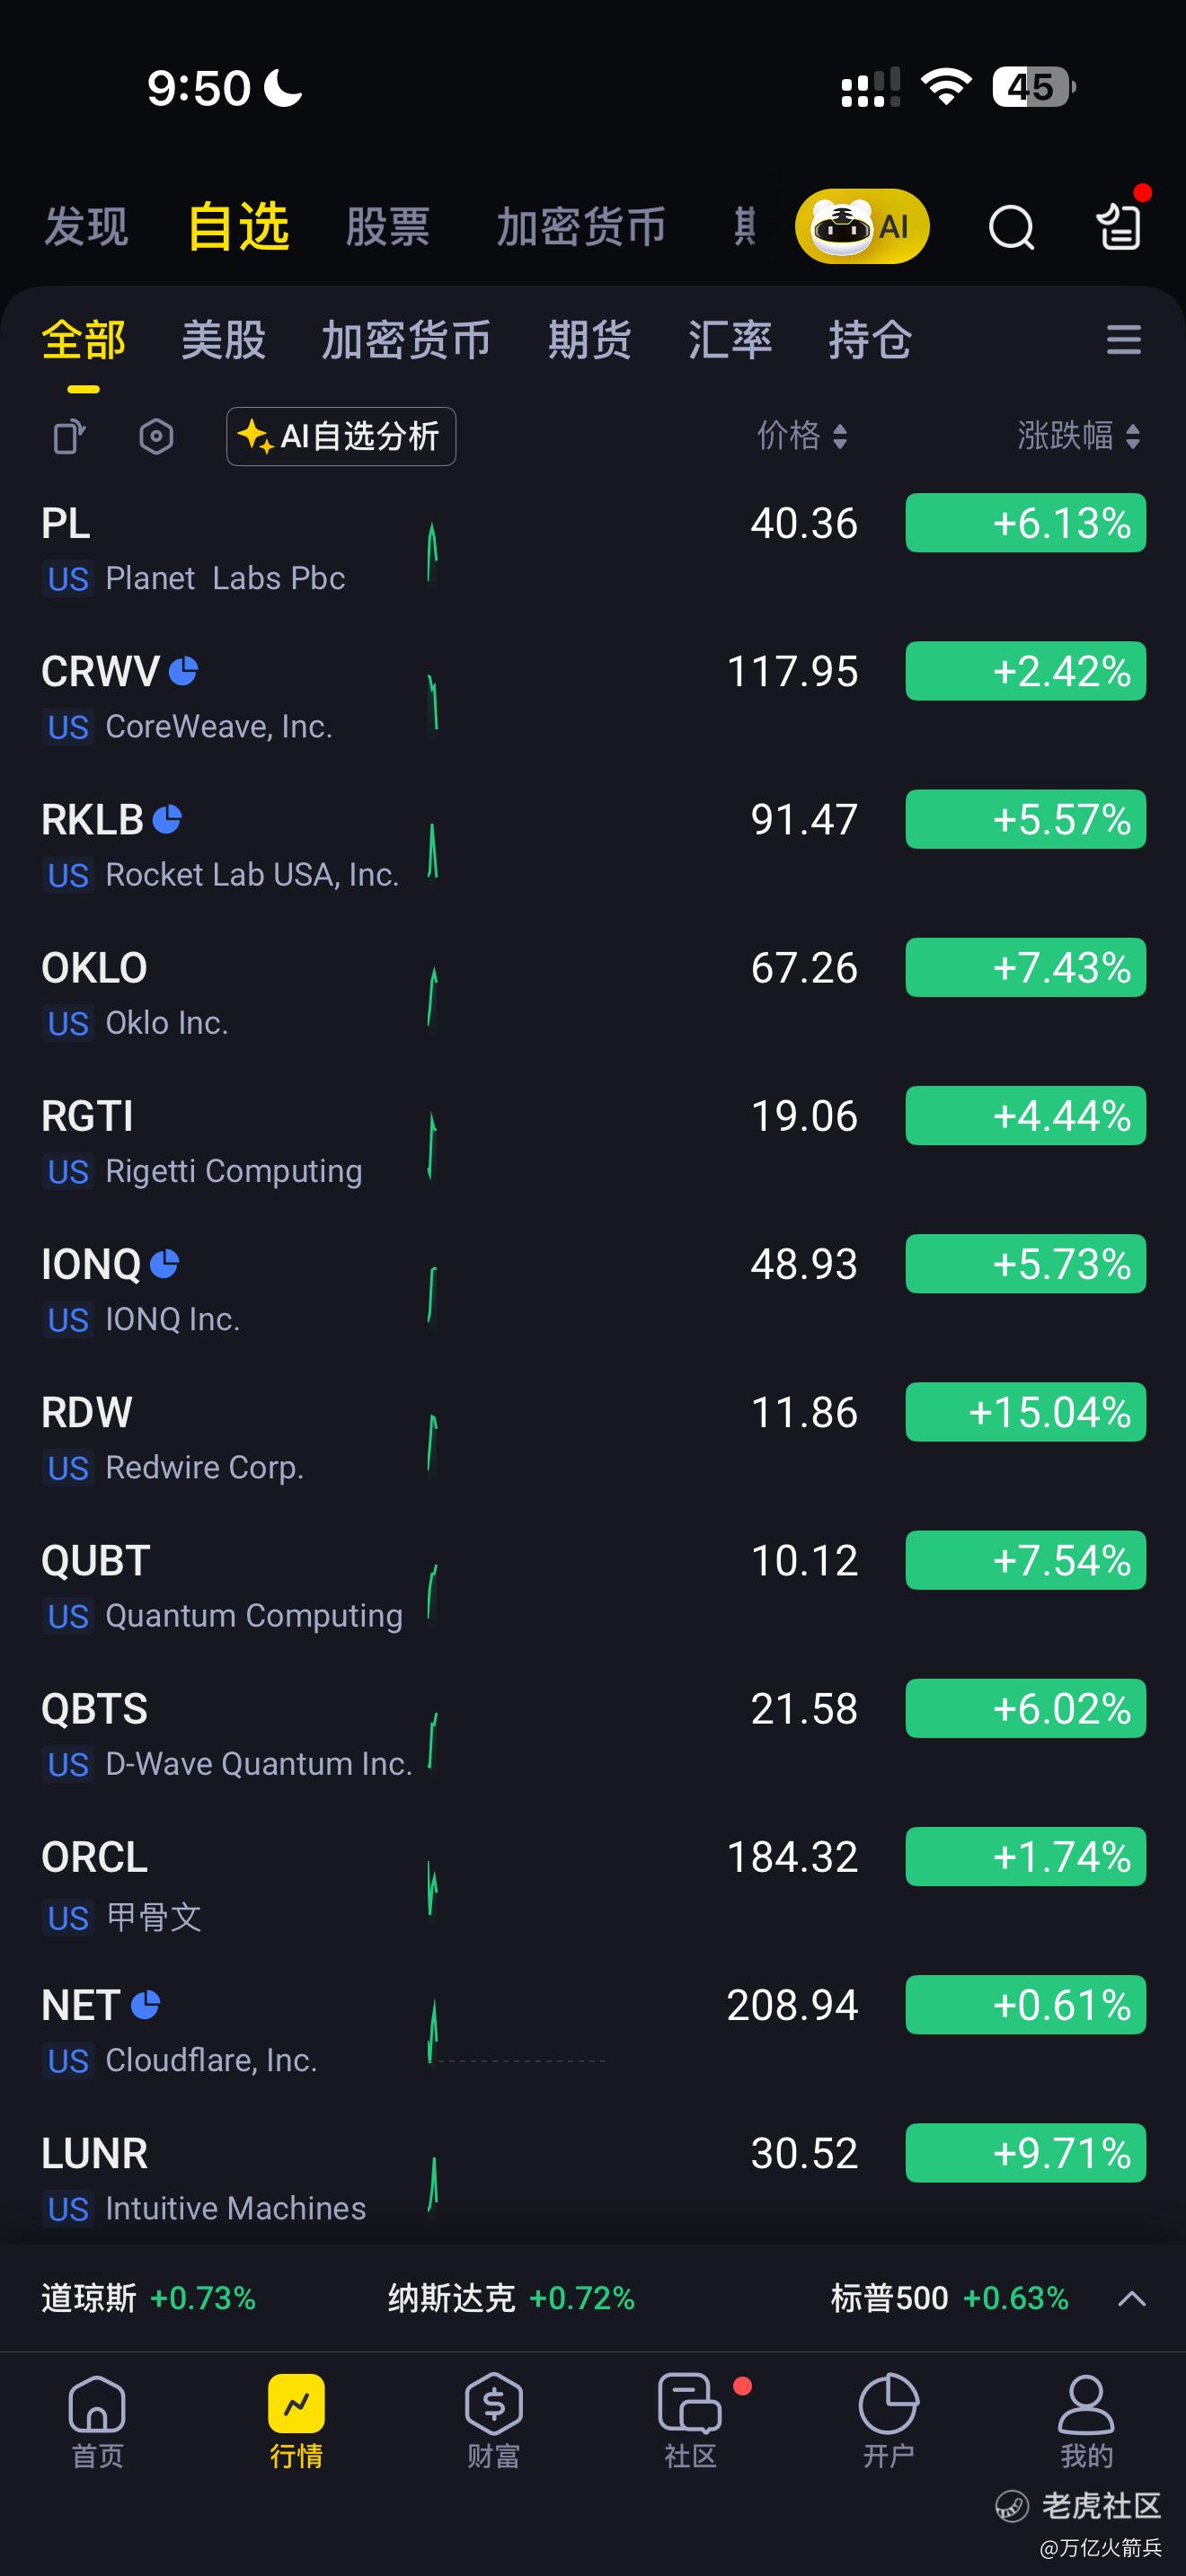This screenshot has width=1186, height=2576.
Task: Tap the AI自选分析 button
Action: [x=341, y=437]
